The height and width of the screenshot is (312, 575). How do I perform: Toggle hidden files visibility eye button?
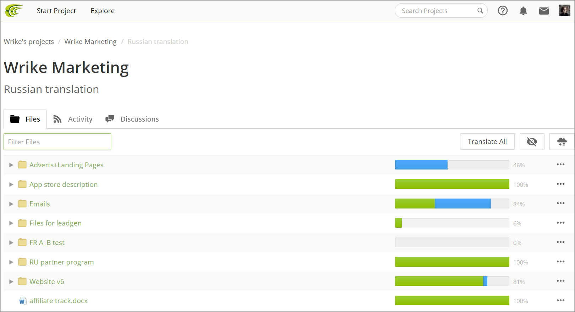[532, 142]
